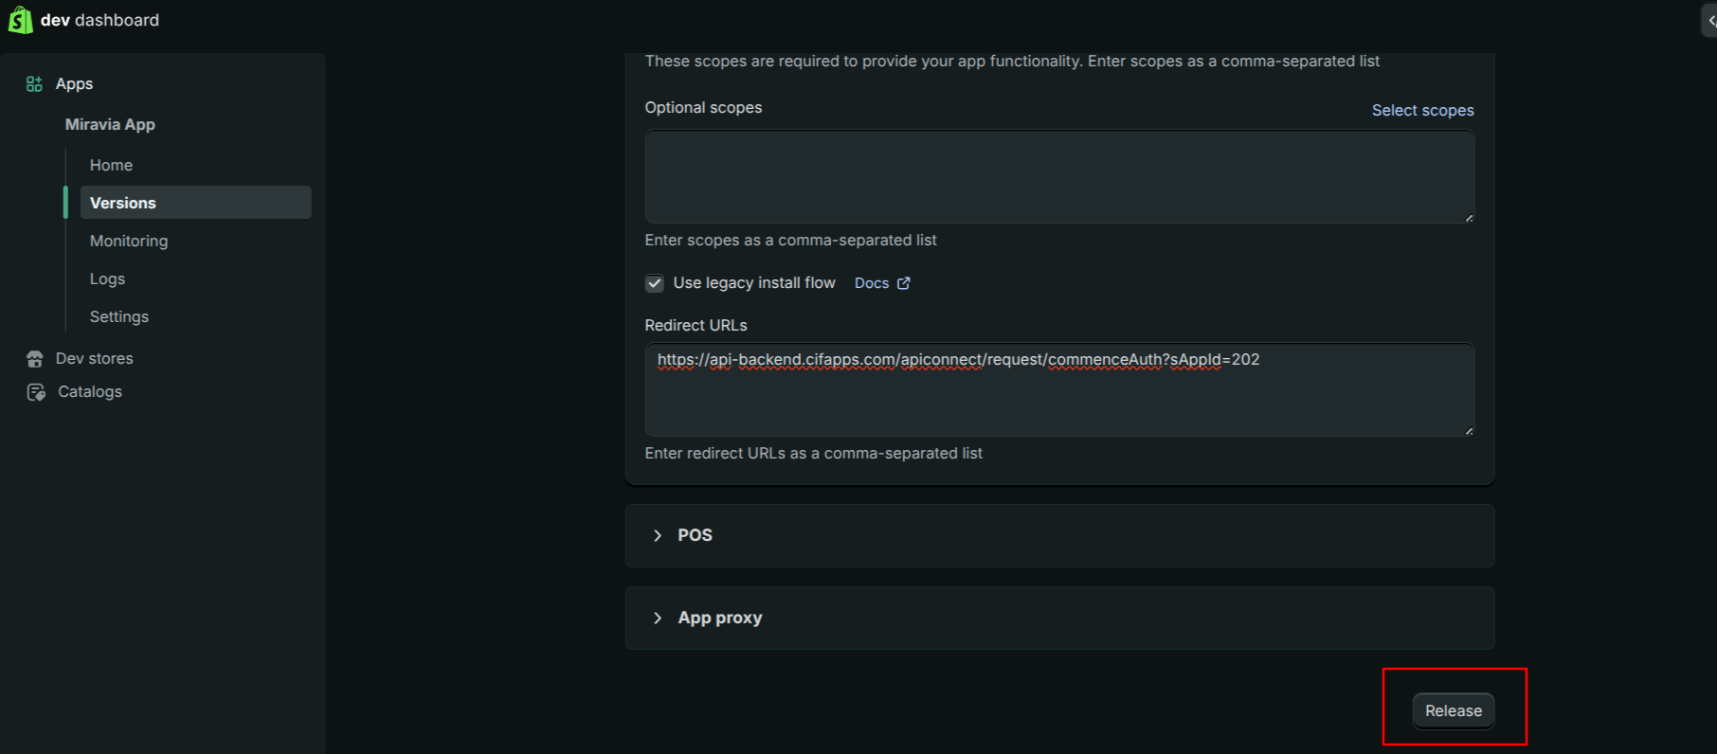Click the Apps grid icon
This screenshot has width=1717, height=754.
point(34,84)
